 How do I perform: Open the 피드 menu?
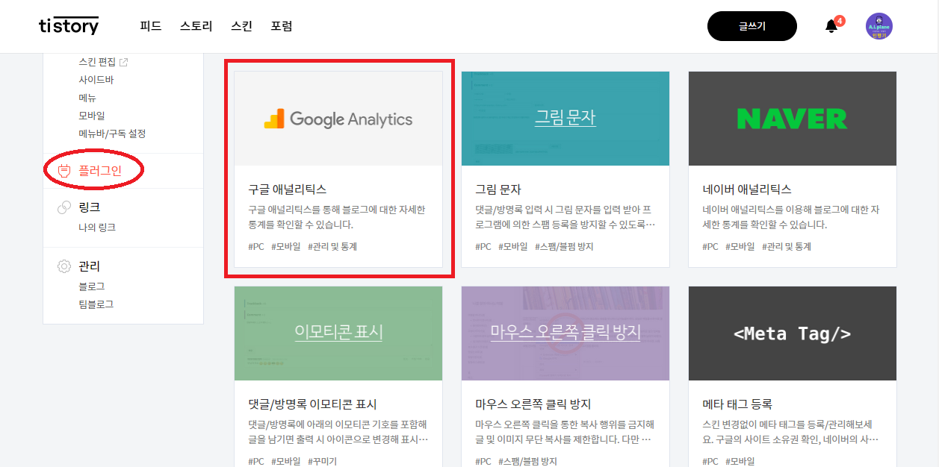point(151,26)
